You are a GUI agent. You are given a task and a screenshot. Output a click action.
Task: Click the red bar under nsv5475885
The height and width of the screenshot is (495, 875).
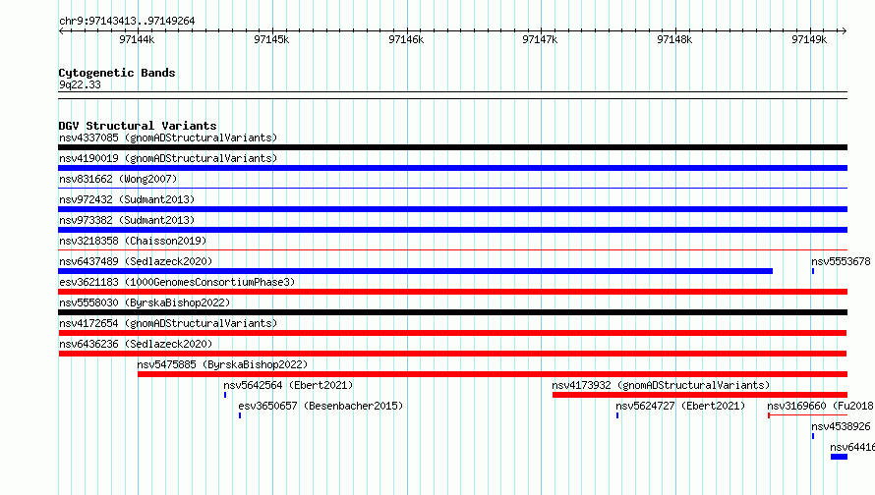click(x=493, y=374)
